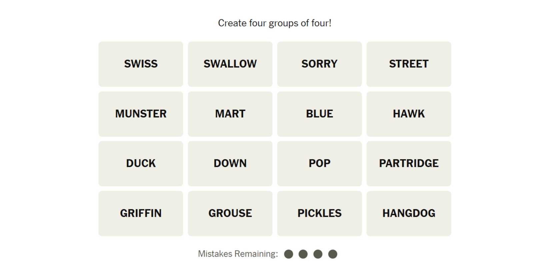Pick the PICKLES tile
The image size is (550, 275).
[x=319, y=213]
